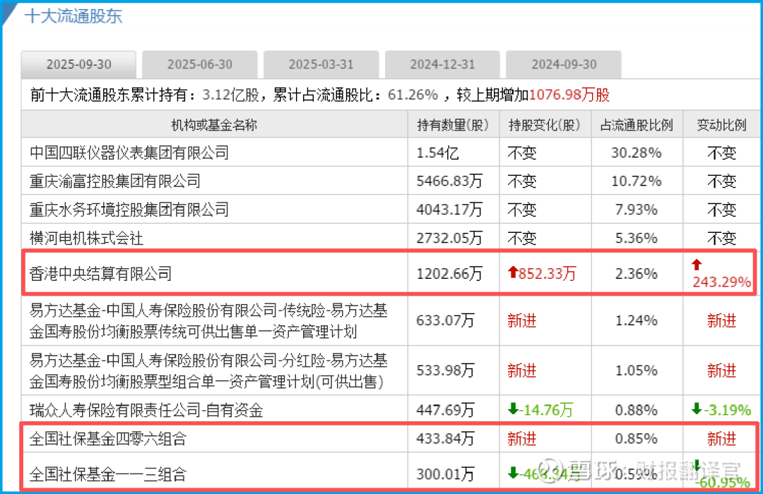Viewport: 763px width, 494px height.
Task: Select 全国社保基金四零六组合 name
Action: (x=107, y=438)
